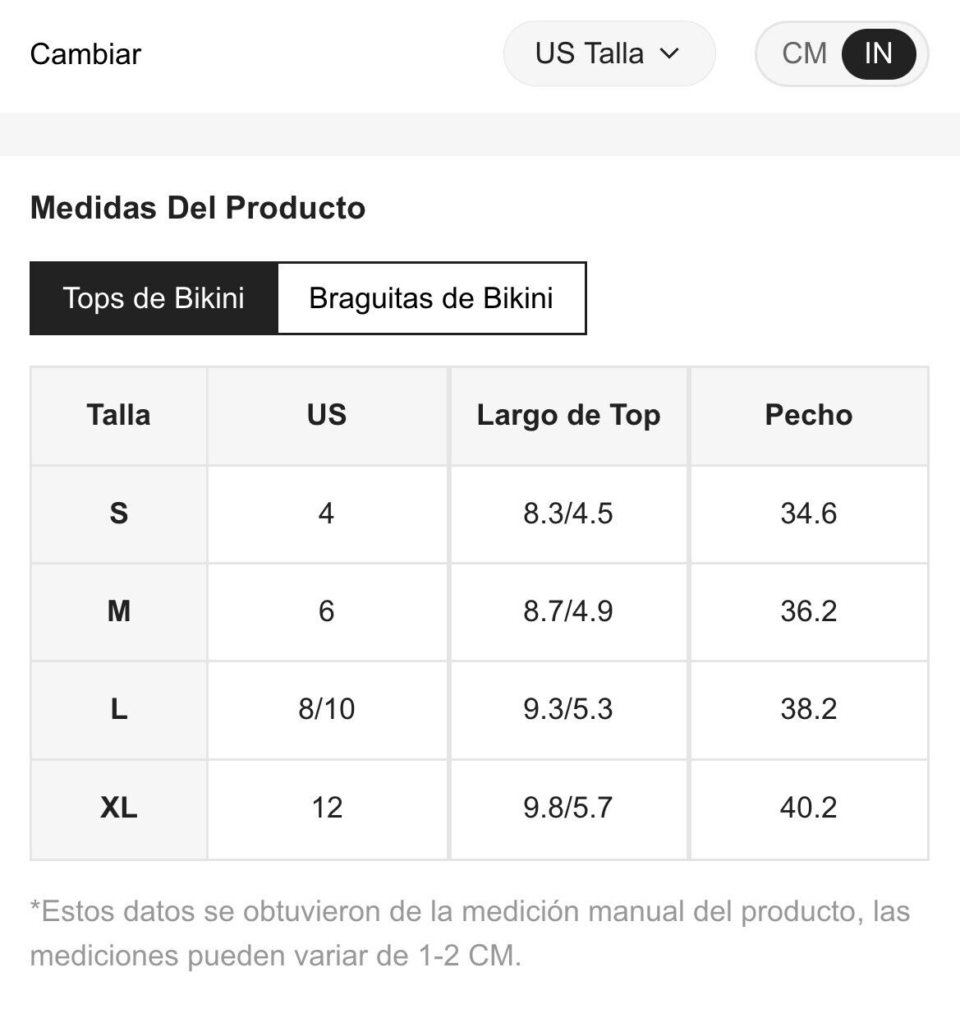The image size is (960, 1032).
Task: Click the US column header
Action: tap(327, 415)
